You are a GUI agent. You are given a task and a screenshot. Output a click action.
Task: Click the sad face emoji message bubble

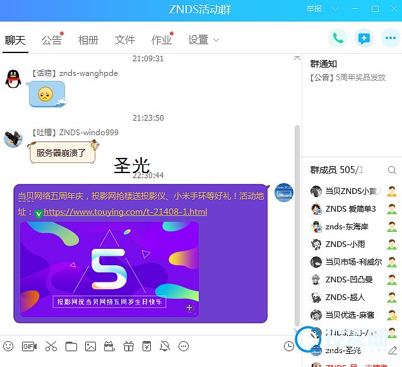(47, 94)
